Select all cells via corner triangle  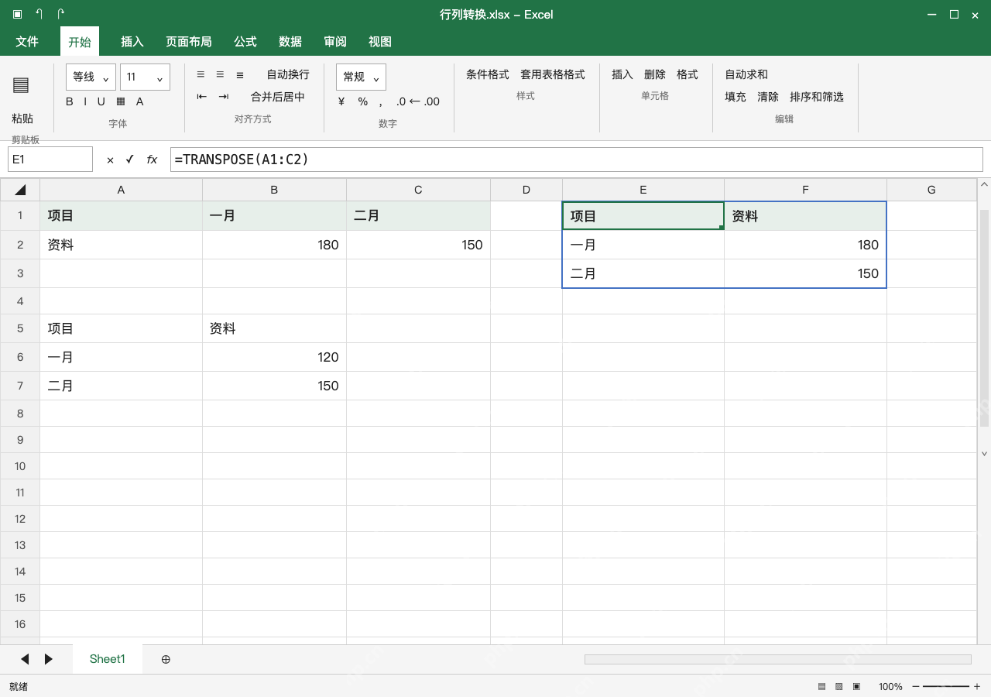tap(20, 190)
